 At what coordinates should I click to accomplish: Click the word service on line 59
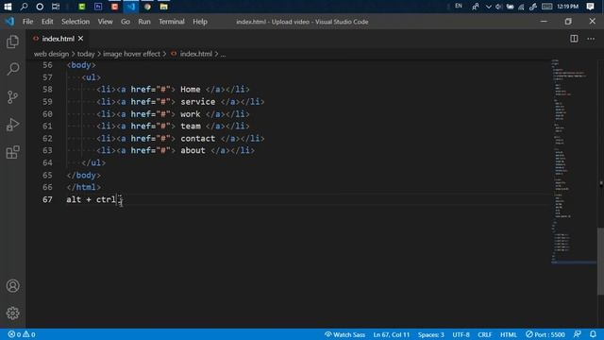[x=198, y=102]
